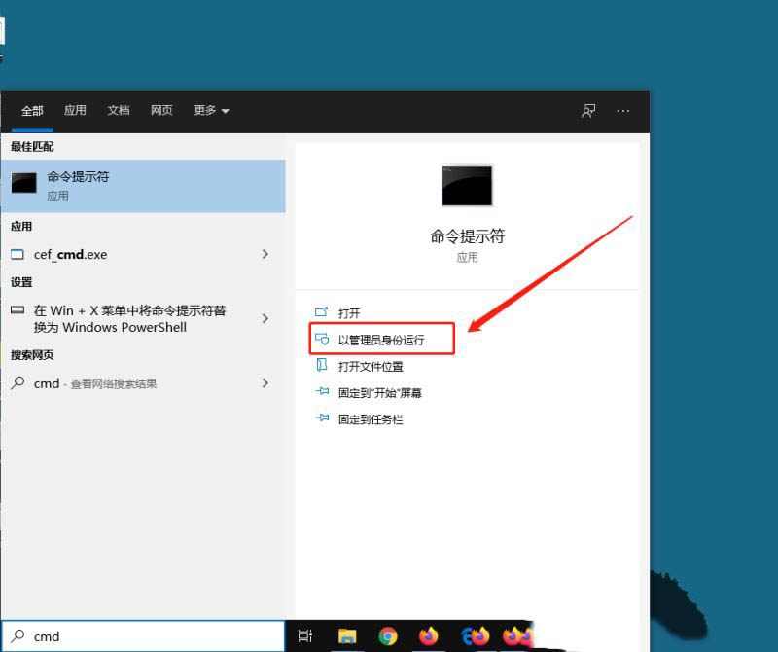Select 命令提示符 best match result

[x=143, y=186]
